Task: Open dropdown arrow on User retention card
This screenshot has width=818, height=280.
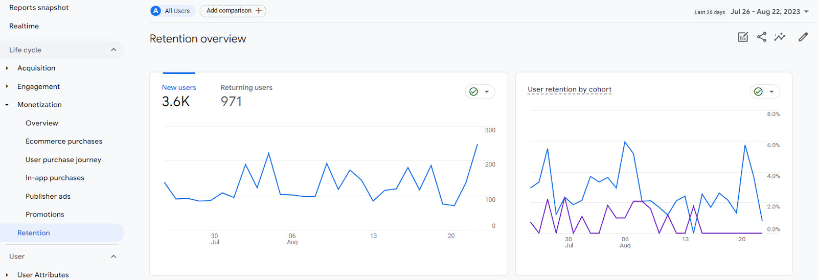Action: click(771, 92)
